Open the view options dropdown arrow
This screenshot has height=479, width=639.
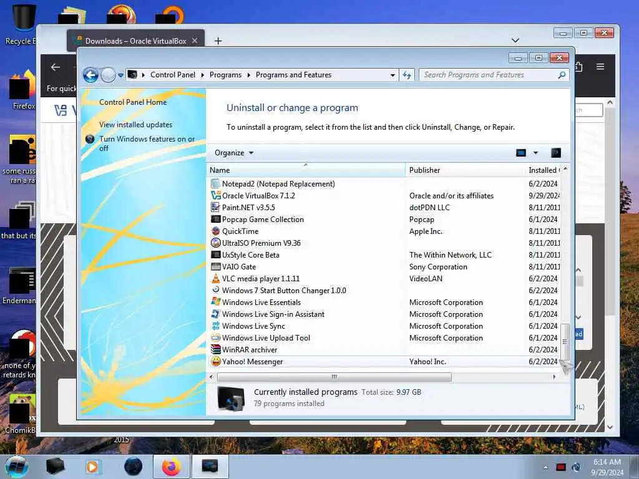(x=535, y=153)
